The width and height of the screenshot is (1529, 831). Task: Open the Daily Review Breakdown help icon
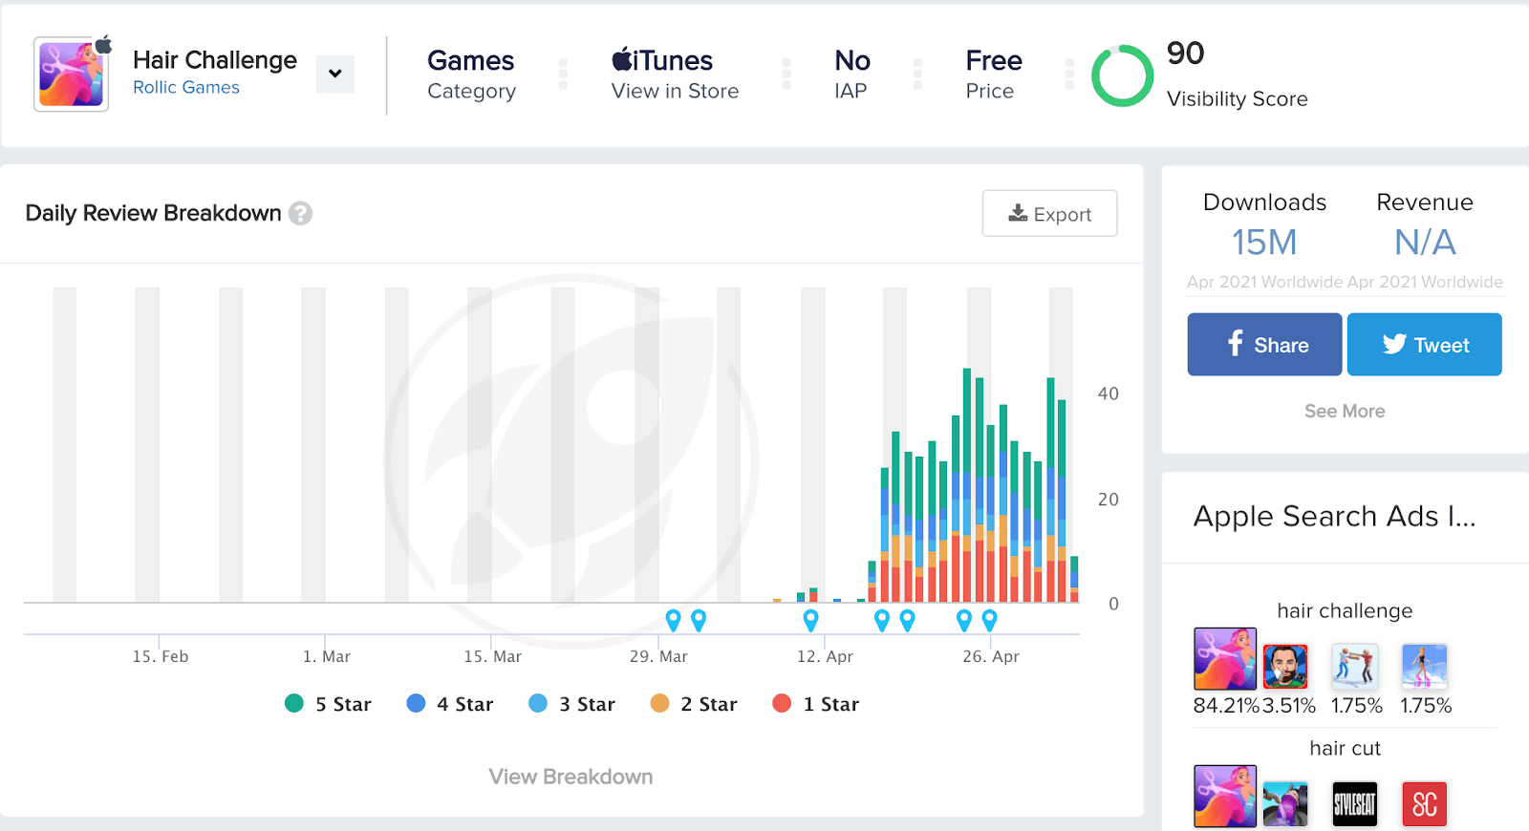pos(300,213)
